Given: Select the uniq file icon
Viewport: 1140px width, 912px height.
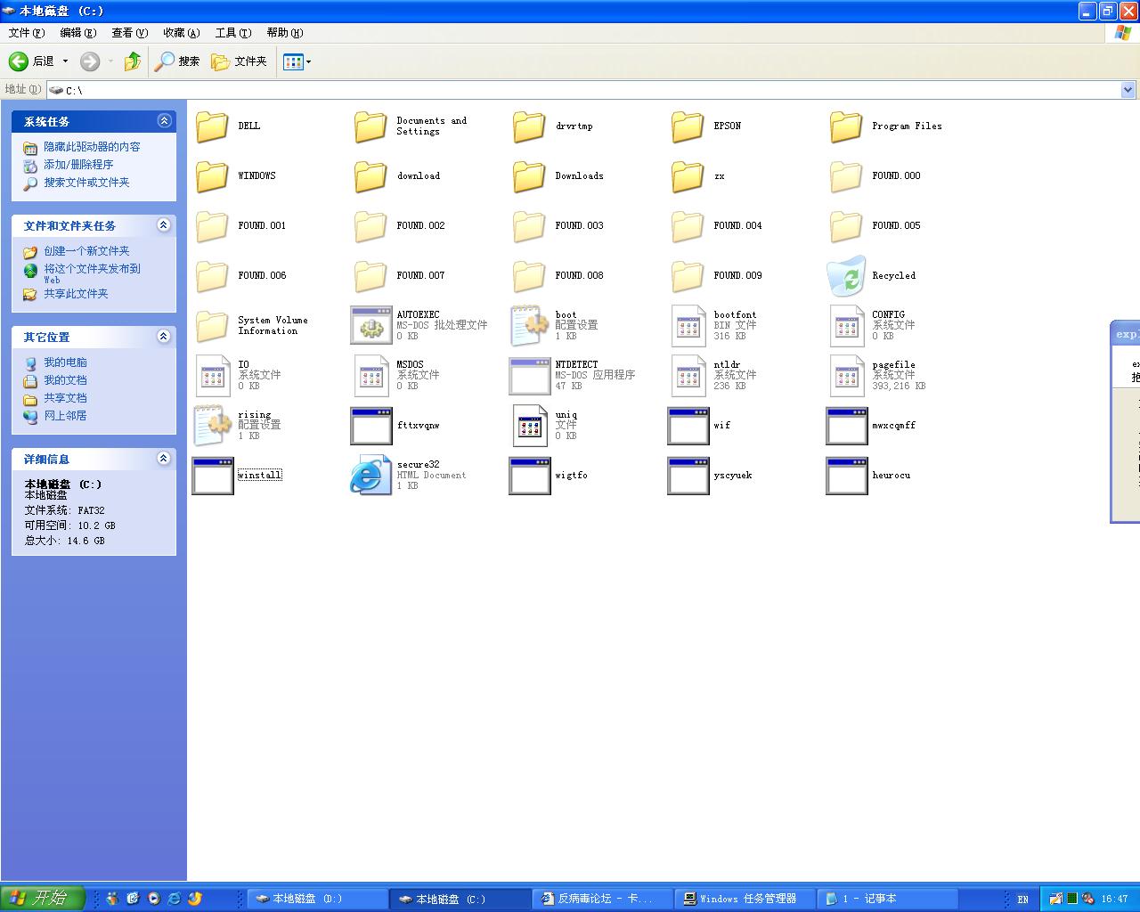Looking at the screenshot, I should coord(529,426).
